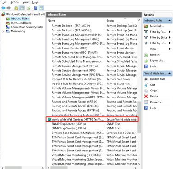Select Secure Socket Tunneling Protocol rule
Screen dimensions: 173x169
coord(78,115)
